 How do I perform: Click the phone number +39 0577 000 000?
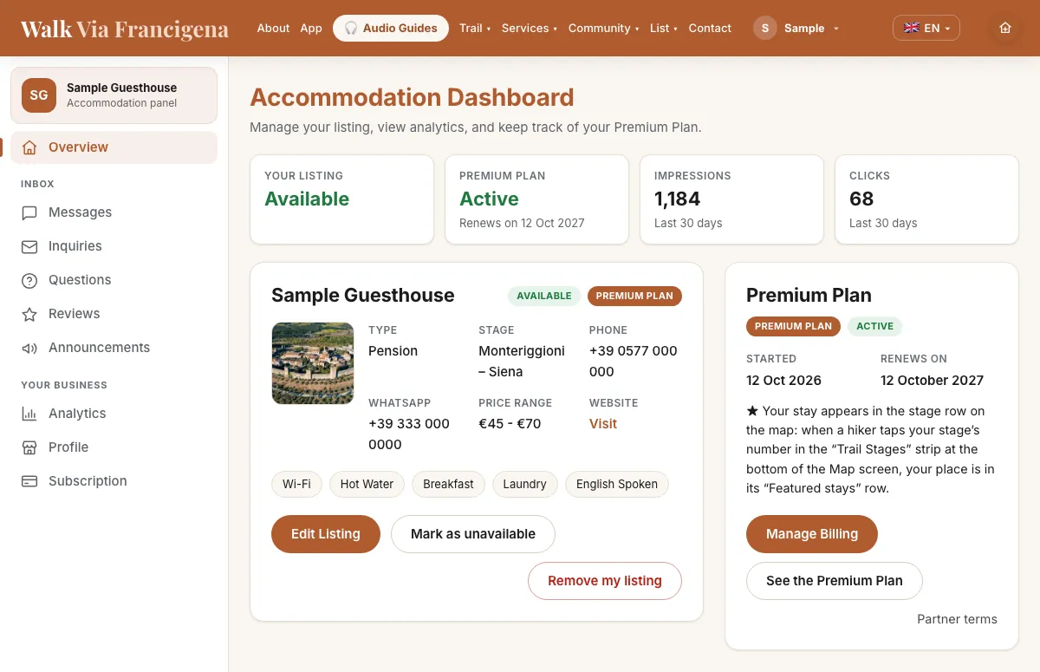[x=633, y=362]
